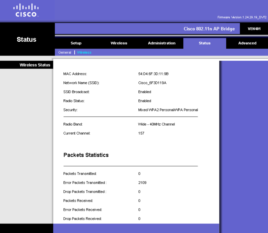Viewport: 268px width, 233px height.
Task: Click the large Status page title
Action: pyautogui.click(x=27, y=39)
